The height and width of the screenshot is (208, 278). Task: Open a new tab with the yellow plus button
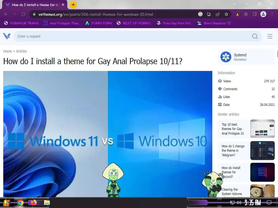[x=73, y=5]
